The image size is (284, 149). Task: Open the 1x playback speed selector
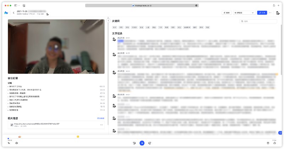[9, 143]
